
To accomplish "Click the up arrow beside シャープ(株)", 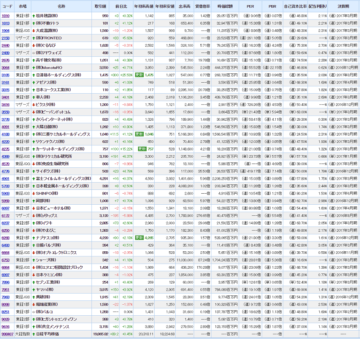I will (x=33, y=260).
